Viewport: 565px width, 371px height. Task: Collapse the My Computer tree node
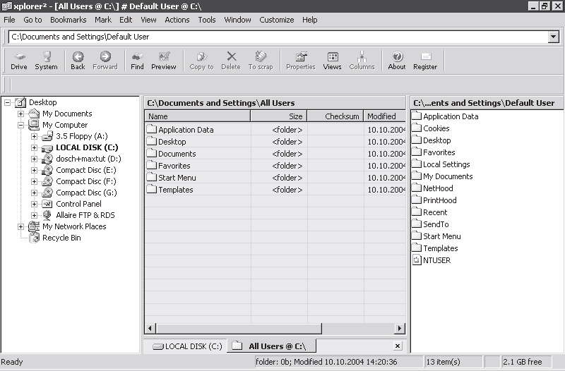click(20, 126)
